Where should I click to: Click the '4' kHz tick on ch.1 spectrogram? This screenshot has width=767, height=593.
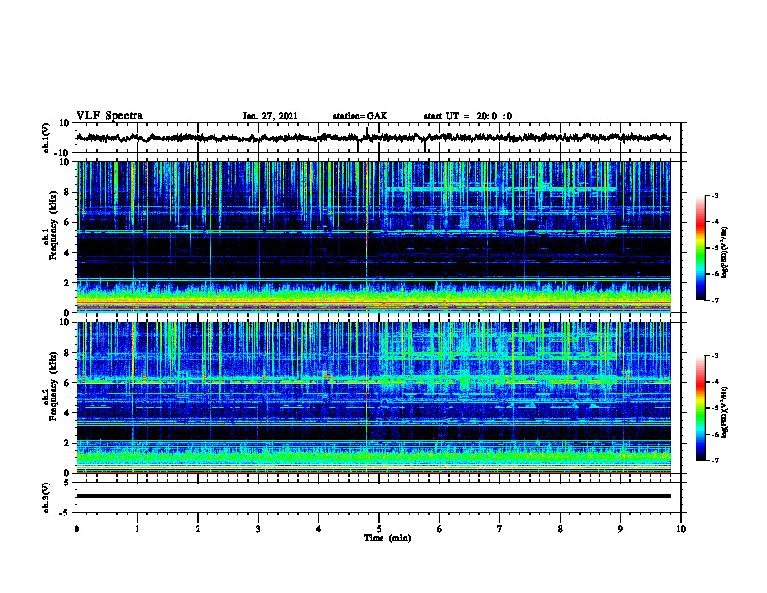67,253
